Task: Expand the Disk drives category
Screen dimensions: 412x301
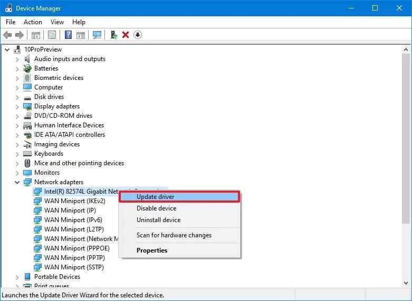Action: pos(17,97)
